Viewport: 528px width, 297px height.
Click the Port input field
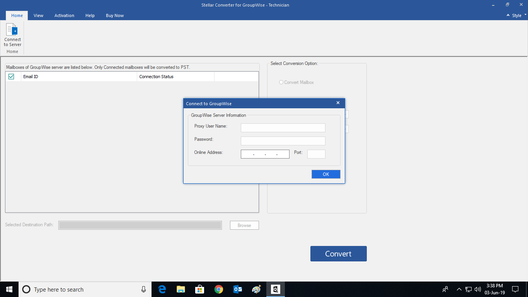pos(316,154)
